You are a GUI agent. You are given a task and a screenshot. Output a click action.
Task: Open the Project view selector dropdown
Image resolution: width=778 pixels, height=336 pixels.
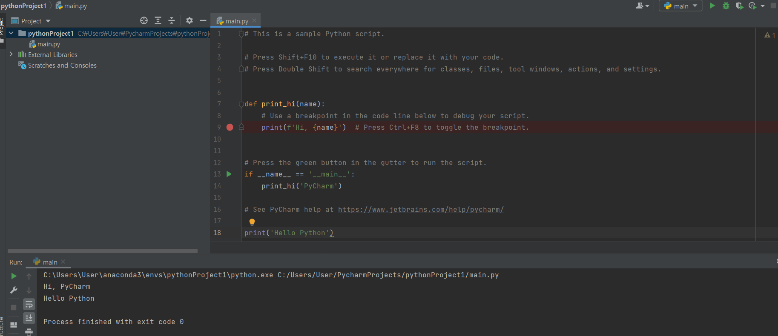click(x=31, y=21)
